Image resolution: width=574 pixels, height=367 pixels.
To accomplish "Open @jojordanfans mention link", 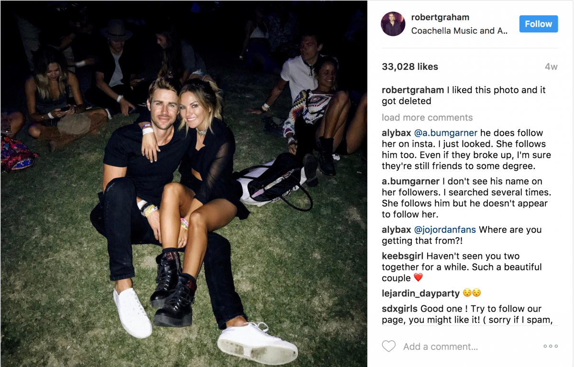I will (x=445, y=230).
